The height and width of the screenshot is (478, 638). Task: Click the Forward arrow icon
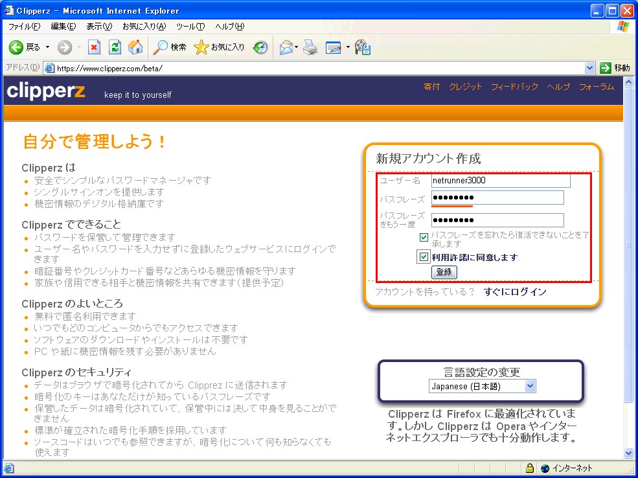64,47
